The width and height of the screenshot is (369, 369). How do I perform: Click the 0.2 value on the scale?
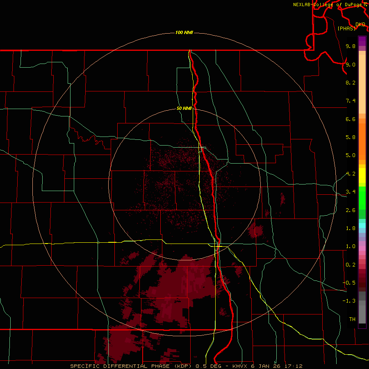(351, 265)
